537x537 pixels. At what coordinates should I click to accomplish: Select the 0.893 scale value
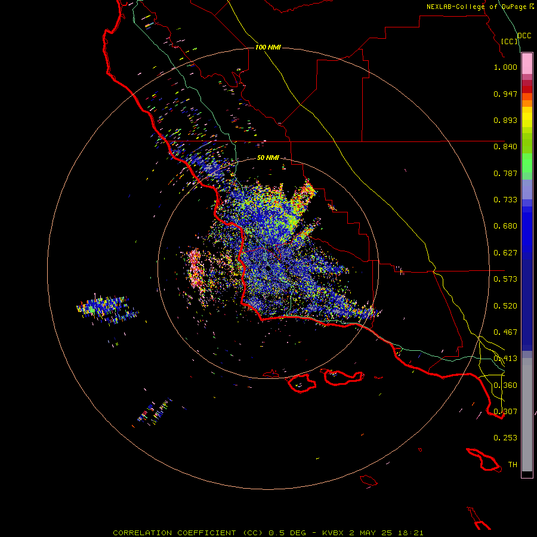pyautogui.click(x=505, y=120)
